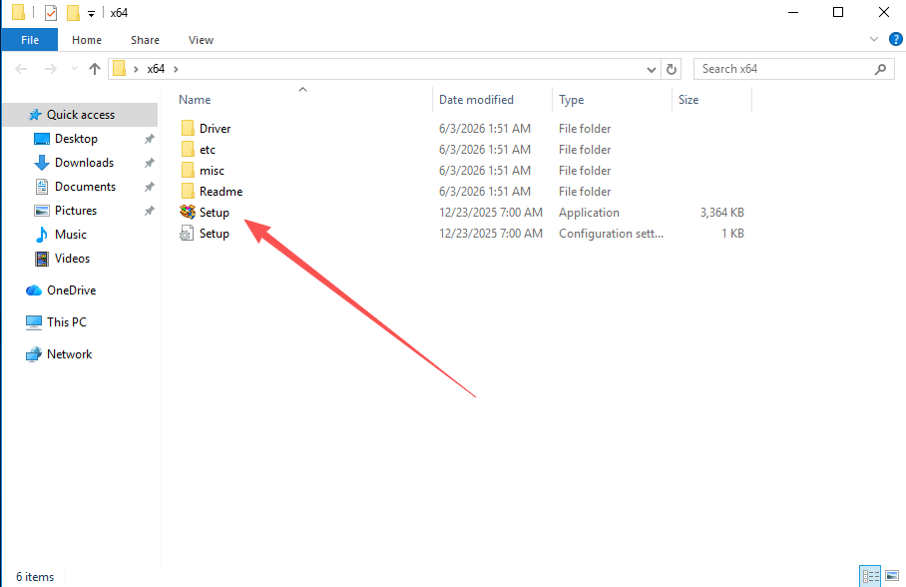Click x64 in the address bar breadcrumb
This screenshot has height=587, width=906.
coord(156,69)
